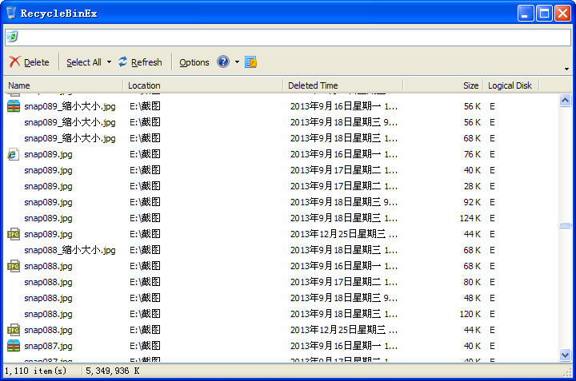Click the recycle bin icon in address bar
Image resolution: width=576 pixels, height=381 pixels.
pyautogui.click(x=13, y=36)
